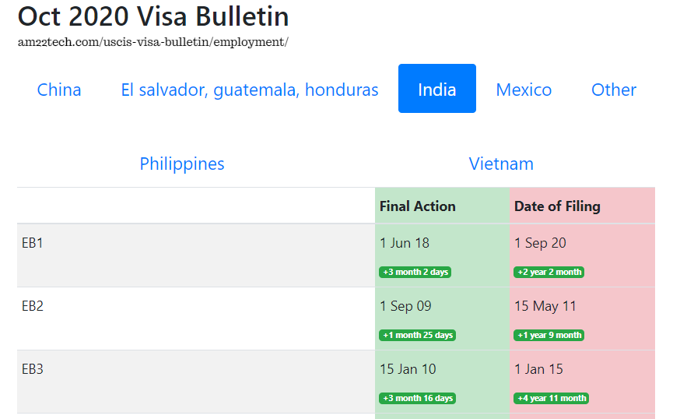
Task: Click the +1 year 9 month badge
Action: coord(549,335)
